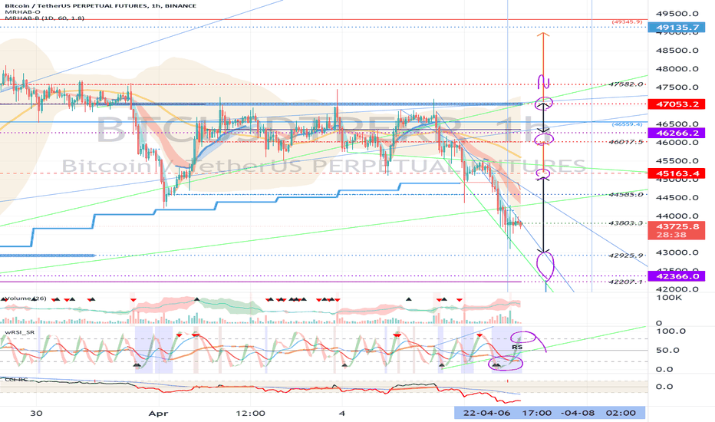Select the Volume (26) indicator label
Viewport: 715px width, 422px height.
pyautogui.click(x=25, y=298)
